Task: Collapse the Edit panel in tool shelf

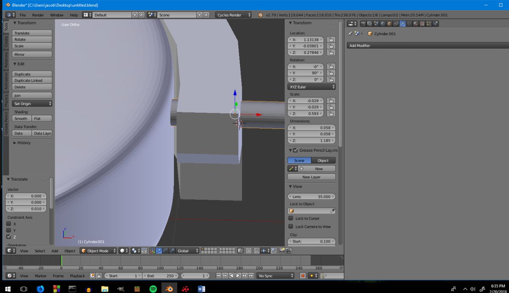Action: 19,64
